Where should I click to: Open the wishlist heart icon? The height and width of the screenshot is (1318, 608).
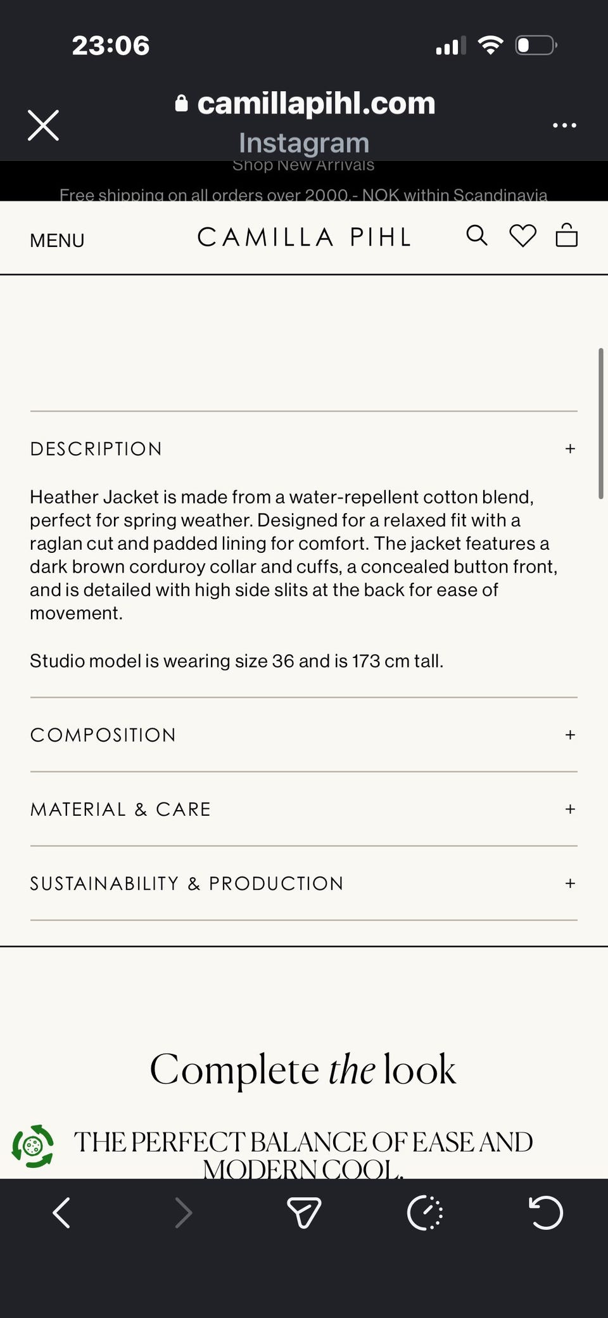pyautogui.click(x=522, y=236)
